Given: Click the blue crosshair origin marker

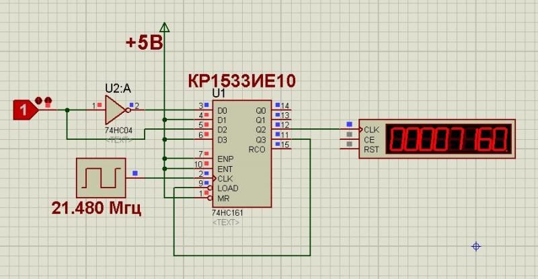Looking at the screenshot, I should [x=476, y=247].
